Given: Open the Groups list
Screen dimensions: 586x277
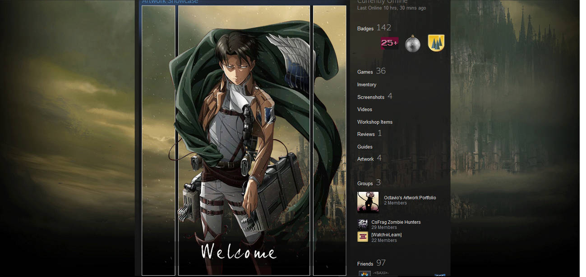Looking at the screenshot, I should point(365,184).
